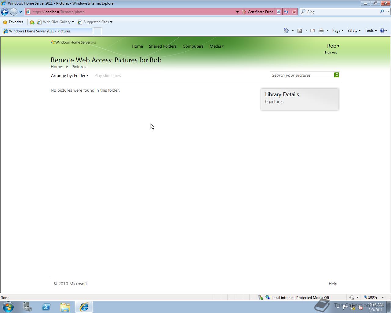Image resolution: width=391 pixels, height=313 pixels.
Task: Click the Action Center flag tray icon
Action: [345, 307]
